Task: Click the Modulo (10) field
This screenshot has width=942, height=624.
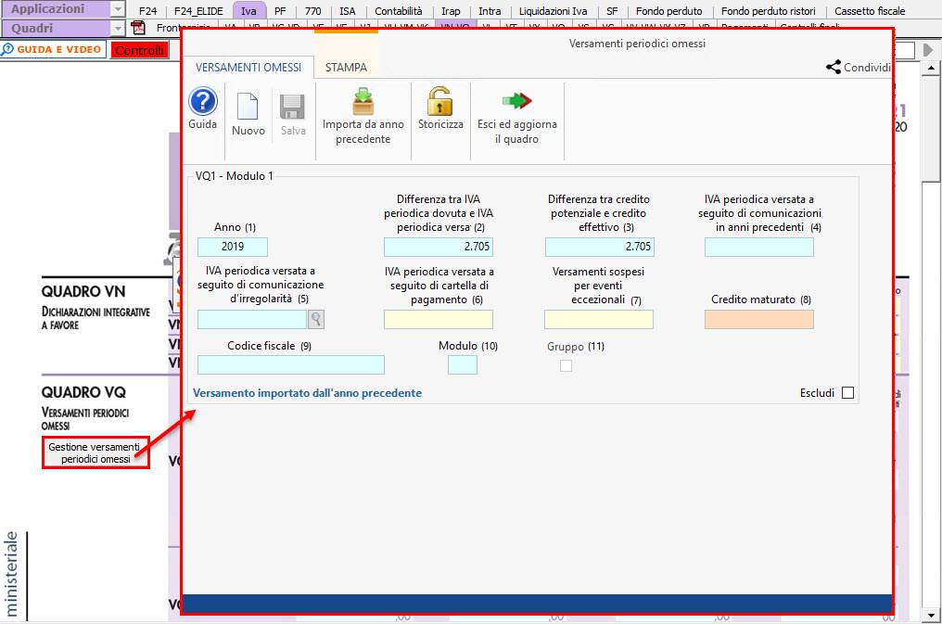Action: (x=463, y=364)
